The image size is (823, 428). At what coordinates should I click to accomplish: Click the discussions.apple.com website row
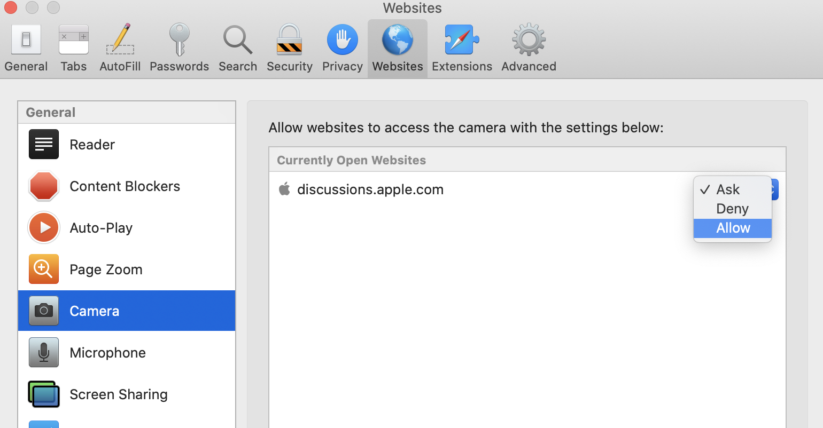click(527, 189)
